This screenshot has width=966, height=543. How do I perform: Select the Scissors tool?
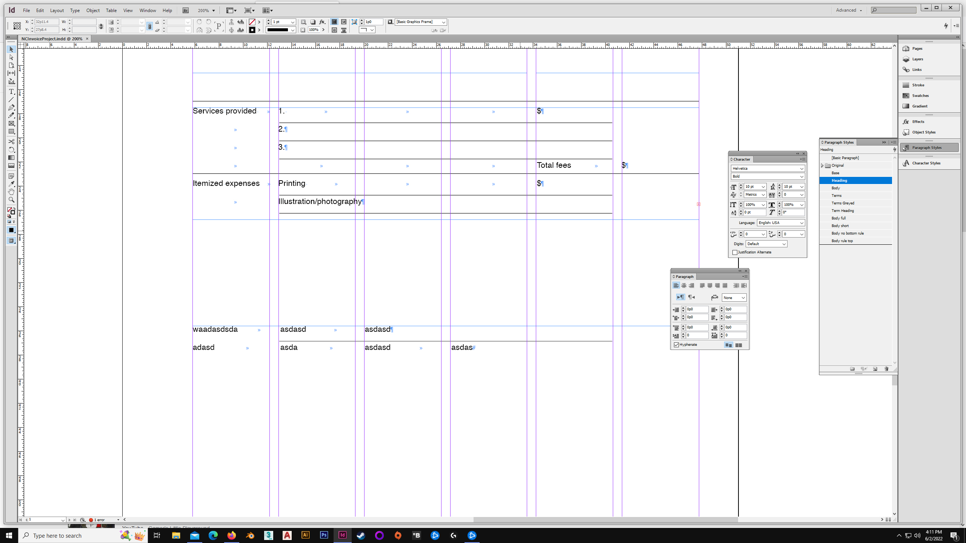11,141
